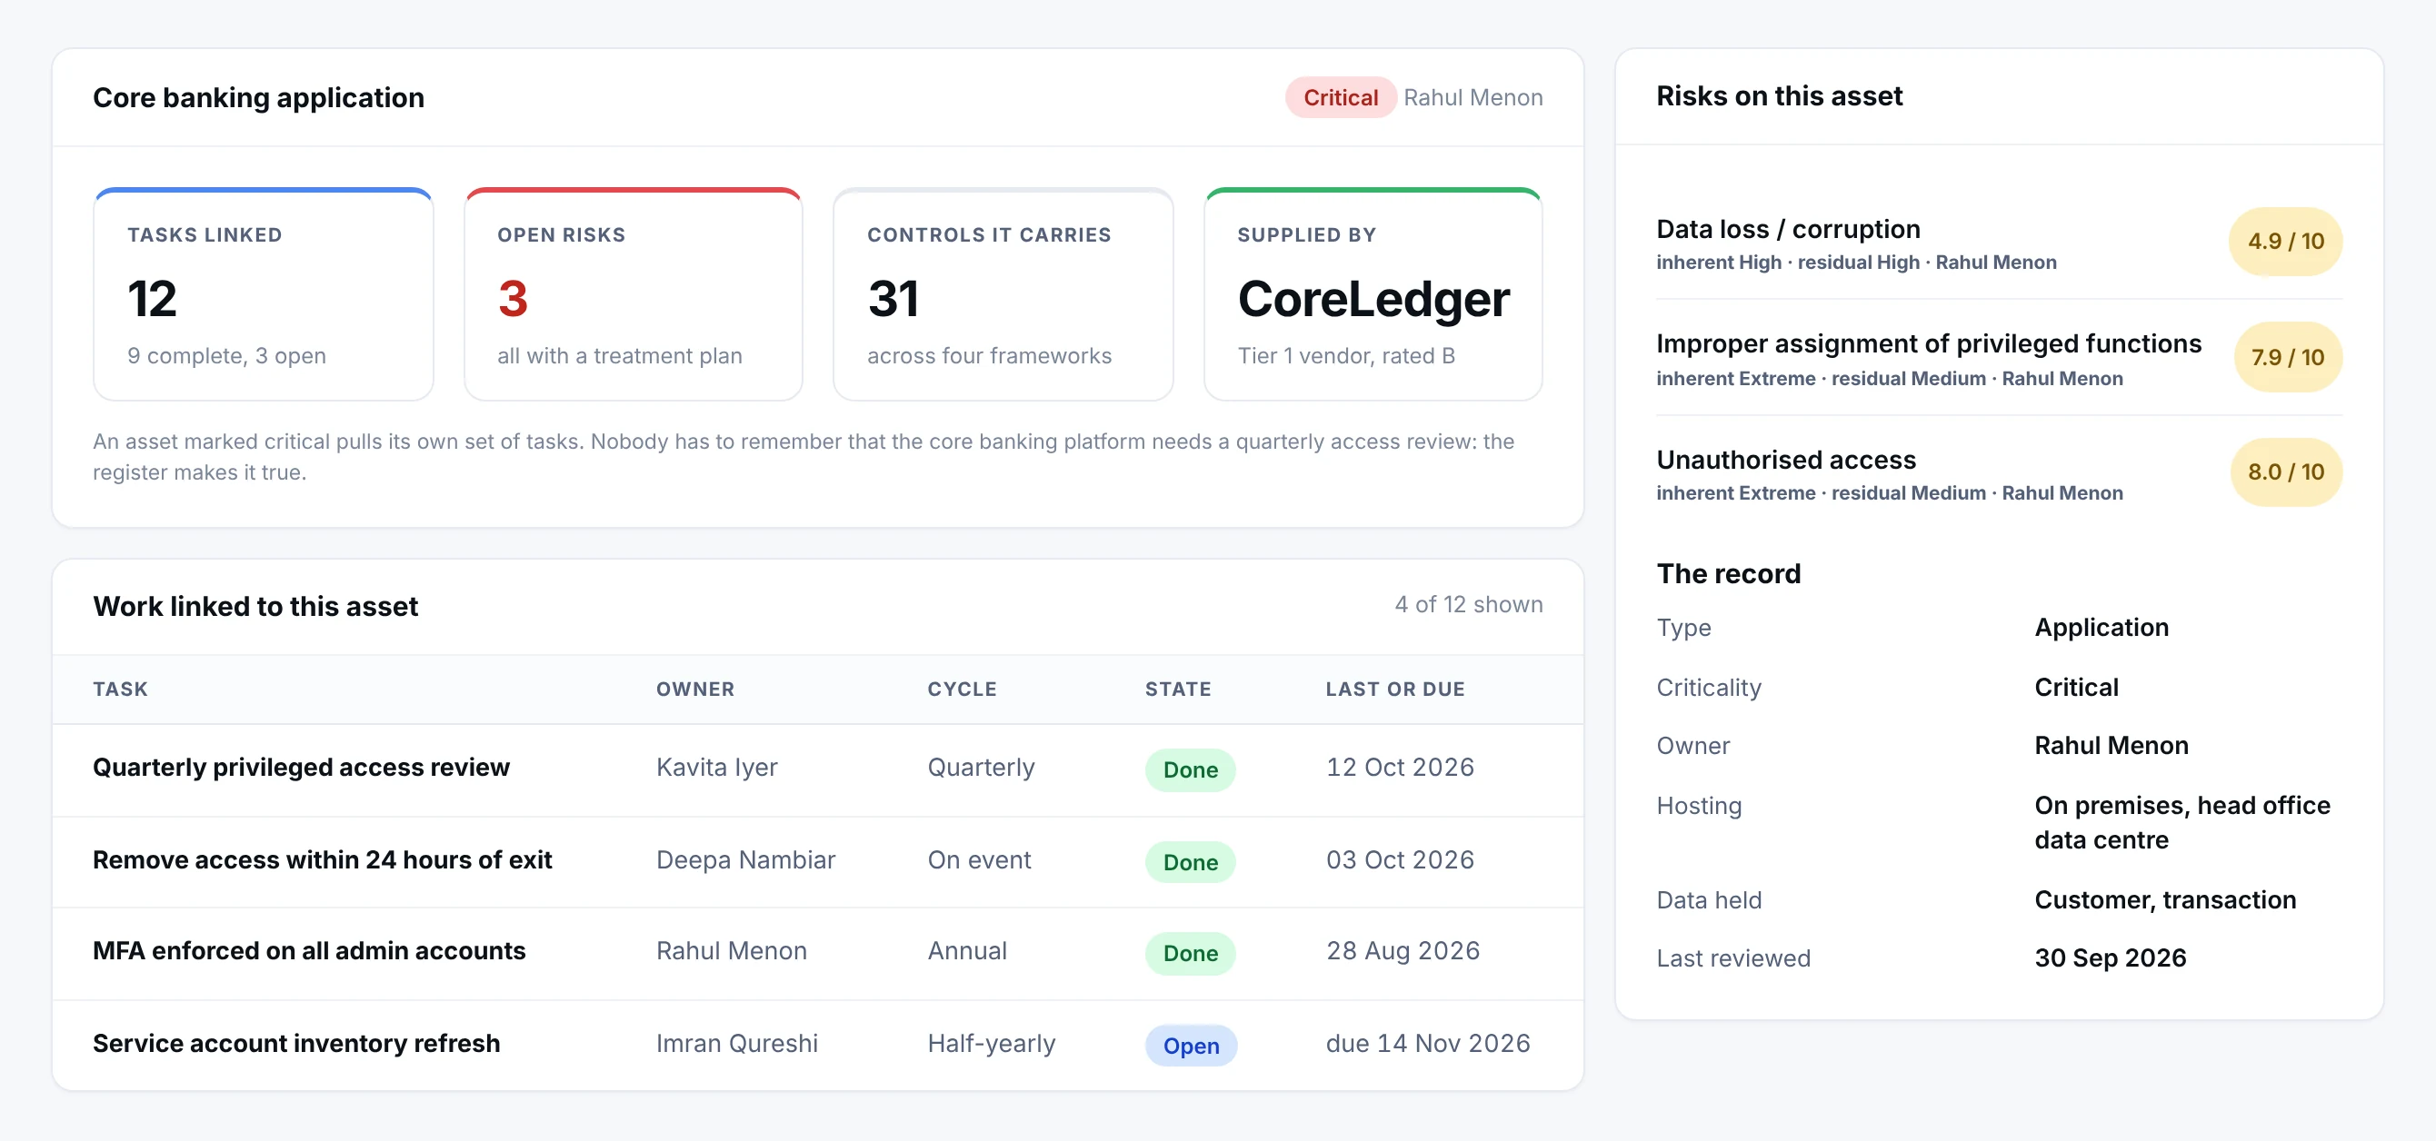Click owner Imran Qureshi in the table
The height and width of the screenshot is (1141, 2436).
(736, 1043)
